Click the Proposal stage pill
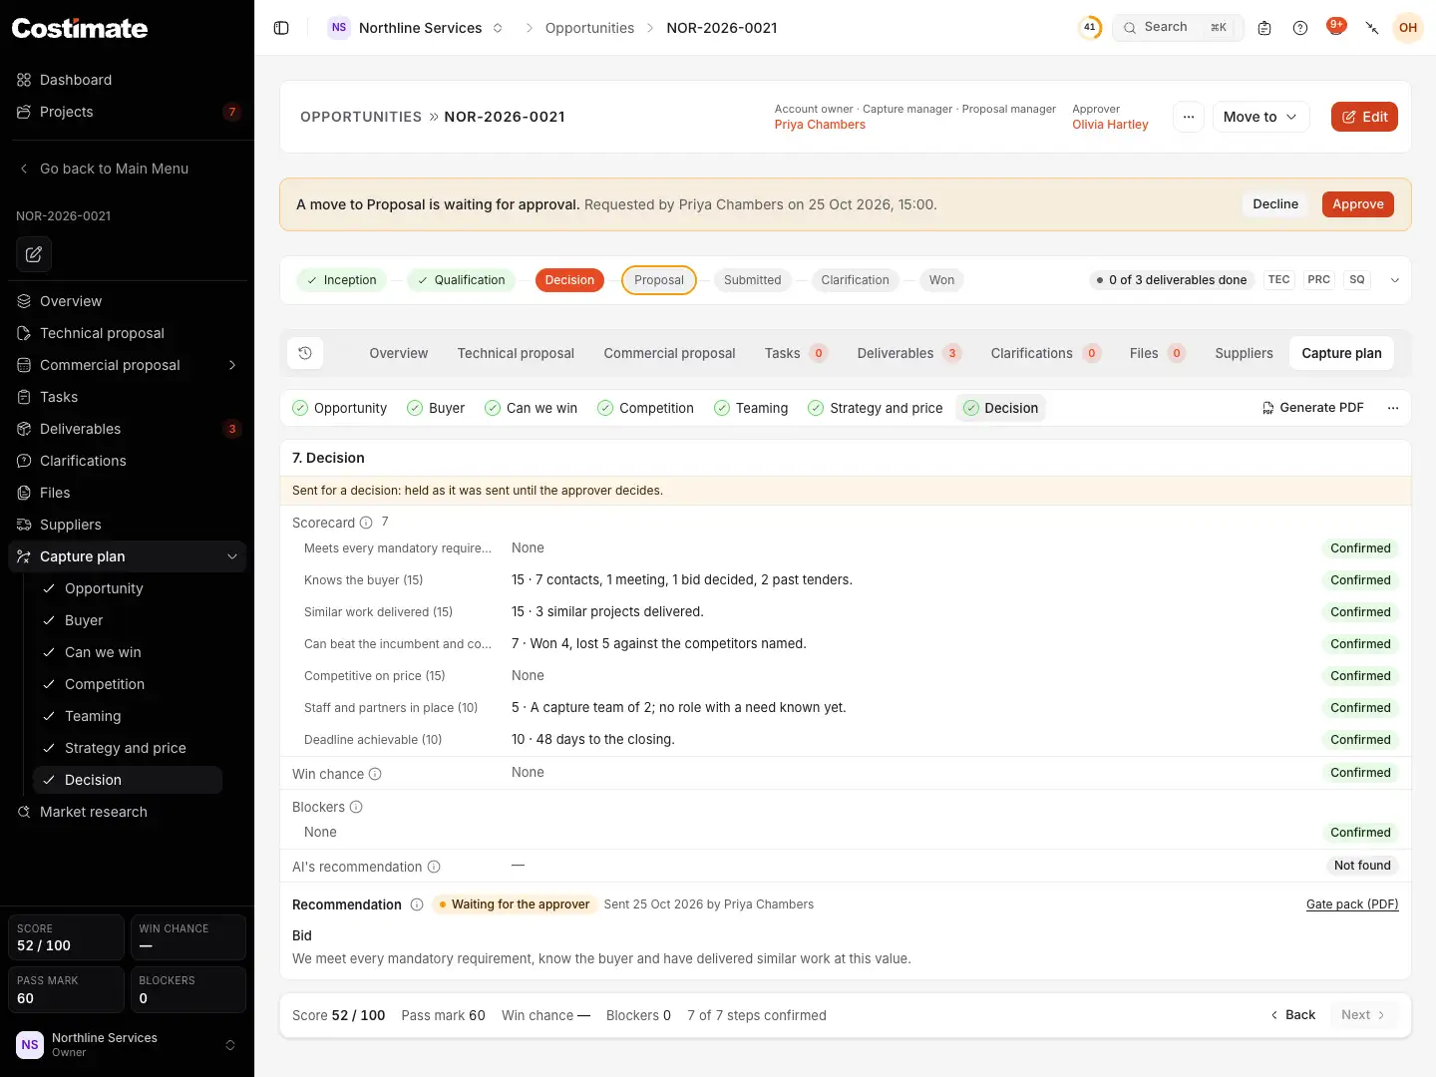Image resolution: width=1436 pixels, height=1077 pixels. (659, 280)
